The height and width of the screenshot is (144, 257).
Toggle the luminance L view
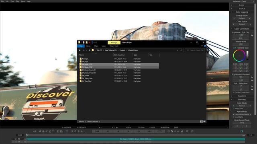pyautogui.click(x=85, y=131)
